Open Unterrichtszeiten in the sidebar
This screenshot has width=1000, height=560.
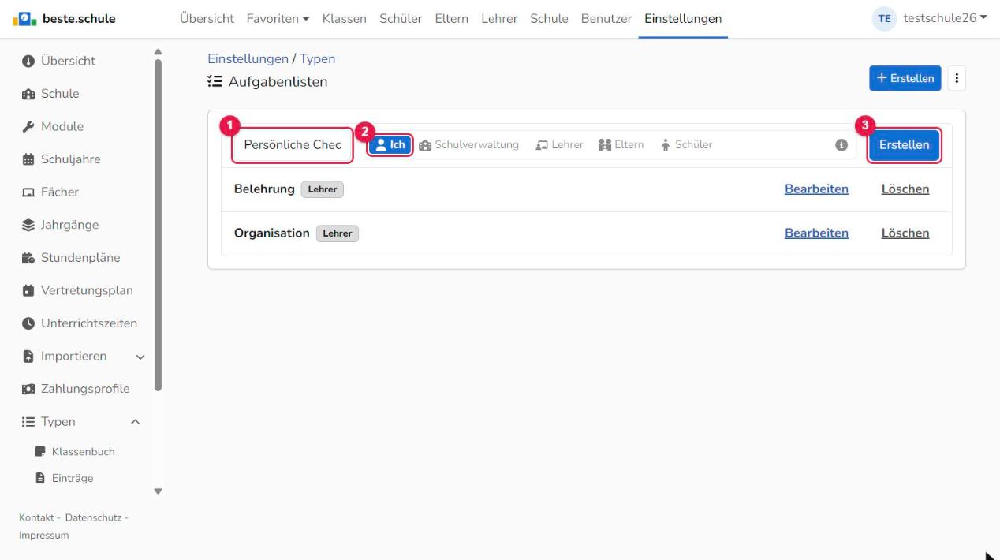(79, 323)
